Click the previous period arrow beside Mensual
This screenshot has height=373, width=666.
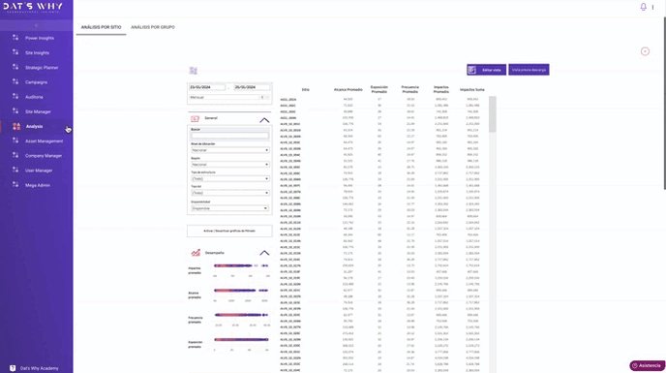coord(262,98)
